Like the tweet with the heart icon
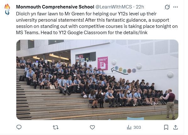Screen dimensions: 188x135 (x=92, y=127)
